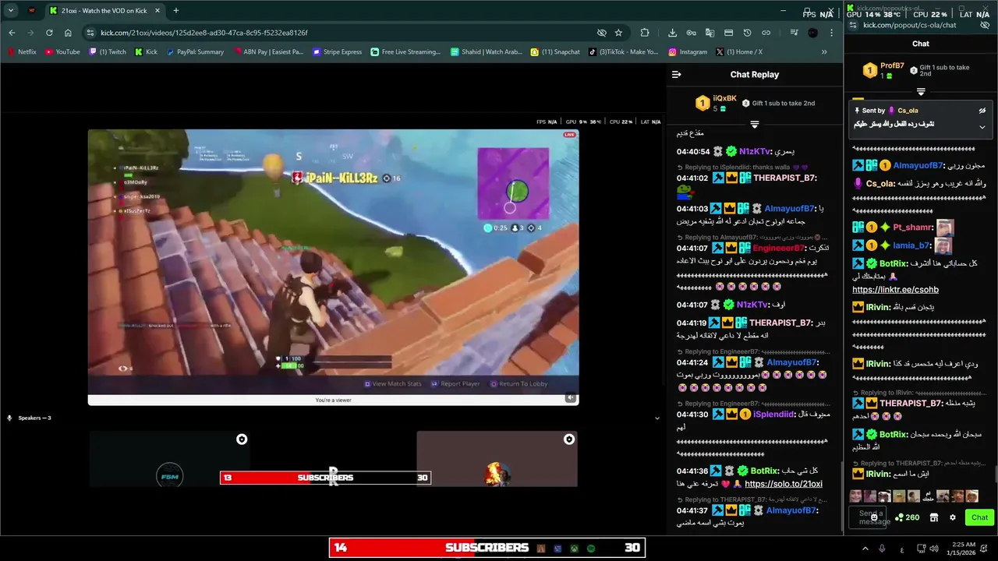Click the Send a message input box
This screenshot has height=561, width=998.
[x=868, y=517]
